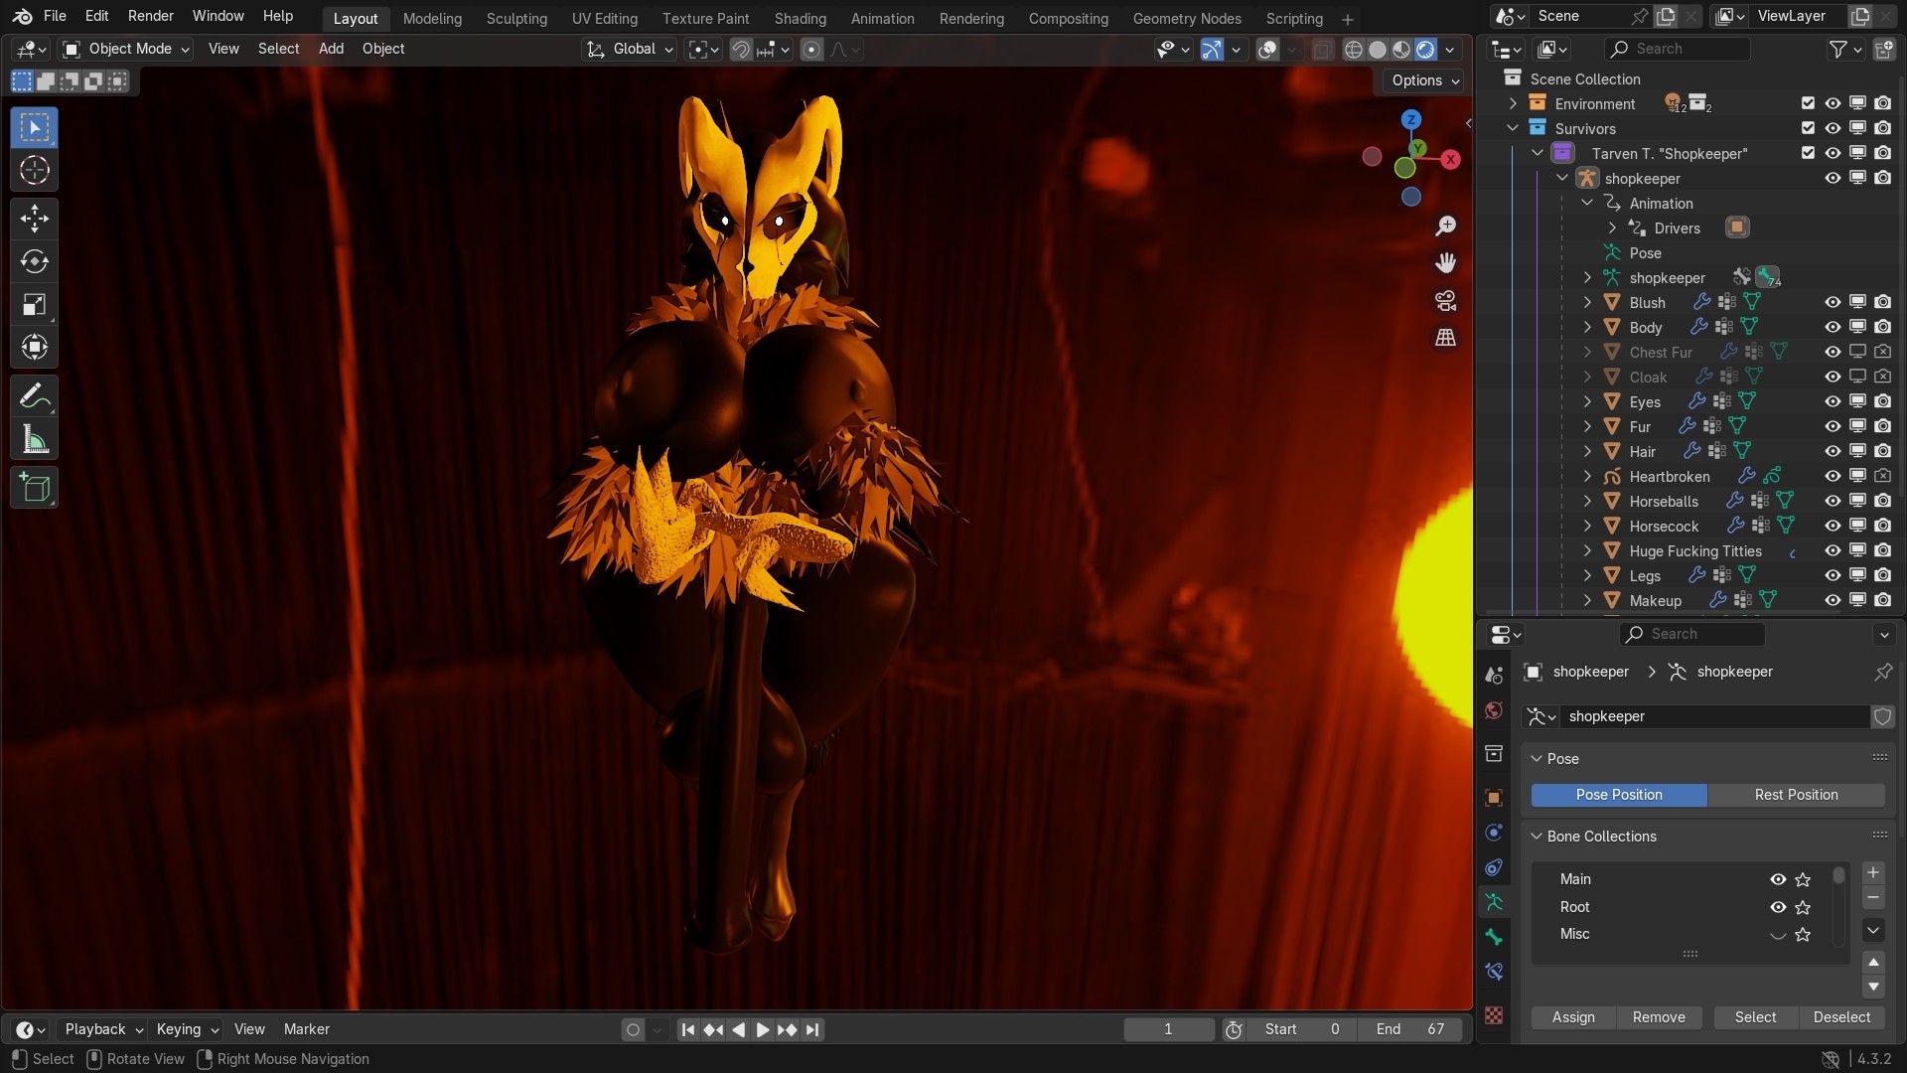Switch to the Geometry Nodes workspace tab

(x=1187, y=19)
